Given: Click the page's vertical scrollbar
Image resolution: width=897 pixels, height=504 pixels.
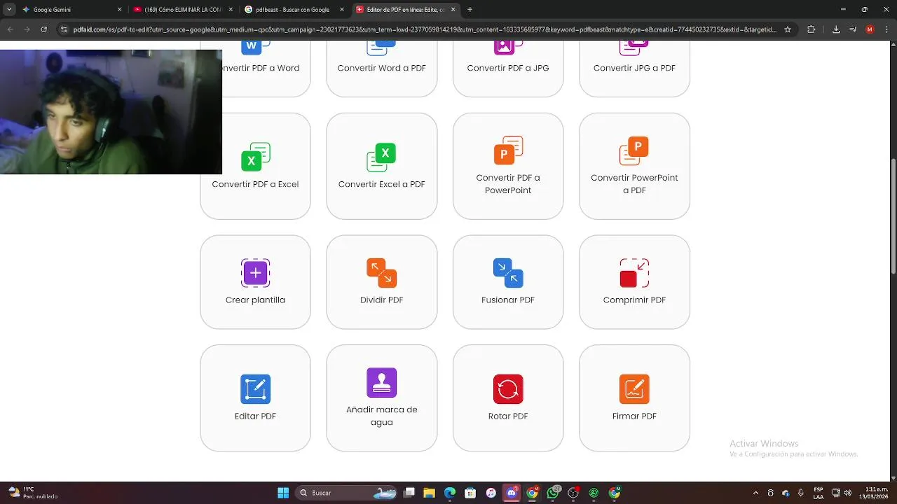Looking at the screenshot, I should pyautogui.click(x=893, y=217).
